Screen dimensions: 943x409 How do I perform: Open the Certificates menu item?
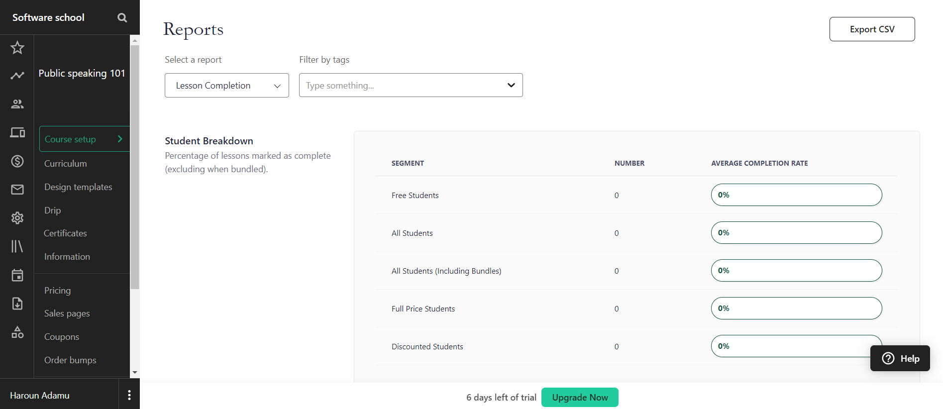pyautogui.click(x=65, y=233)
